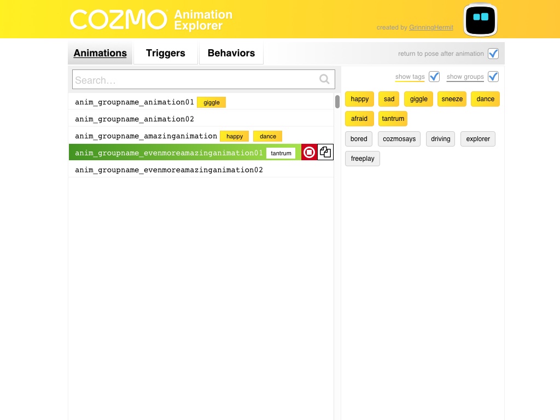This screenshot has width=560, height=420.
Task: Stop the playing animation
Action: pyautogui.click(x=309, y=153)
